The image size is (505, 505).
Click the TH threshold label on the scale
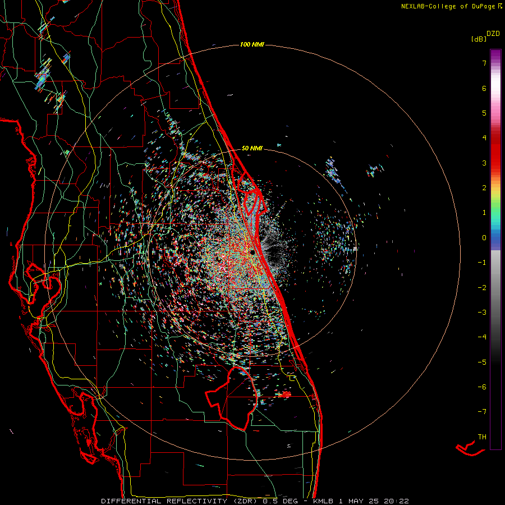(x=482, y=437)
